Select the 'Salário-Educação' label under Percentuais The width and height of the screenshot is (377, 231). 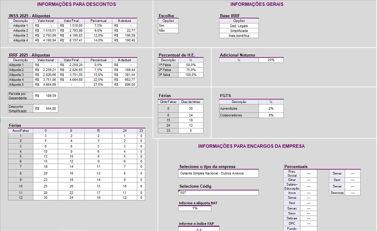292,186
